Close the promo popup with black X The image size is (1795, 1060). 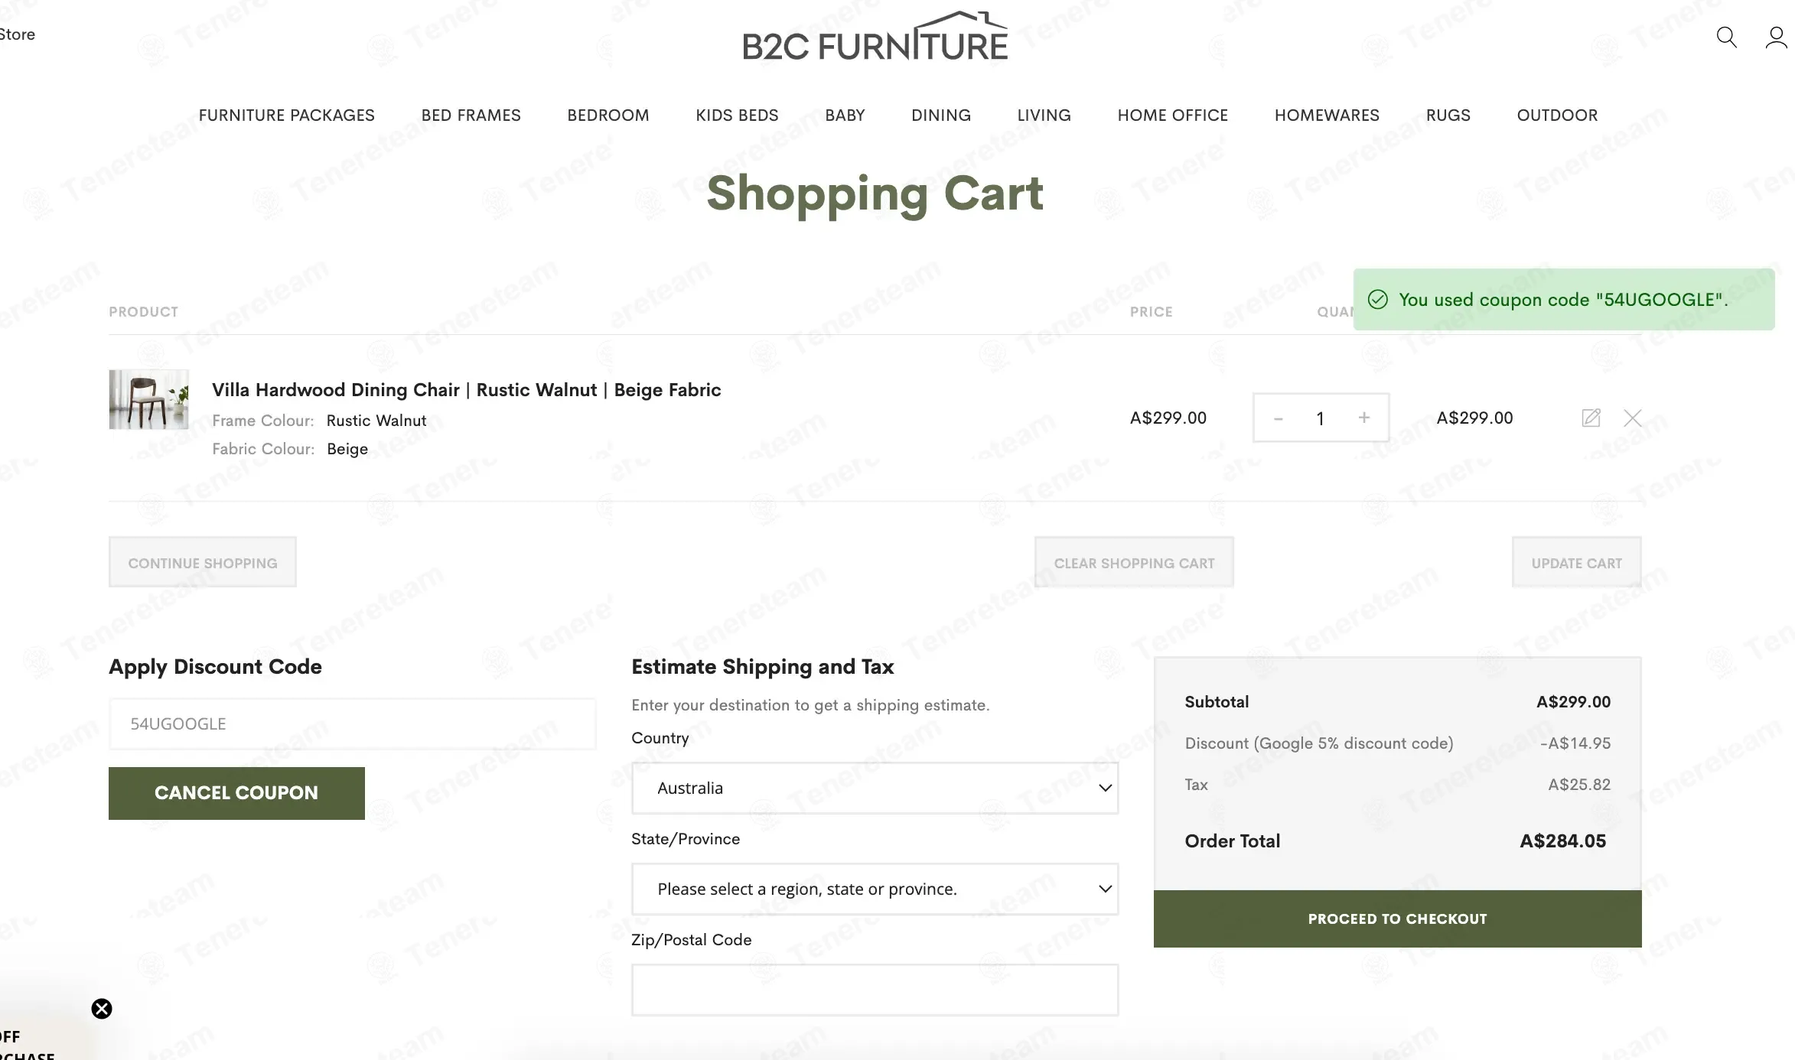(102, 1009)
